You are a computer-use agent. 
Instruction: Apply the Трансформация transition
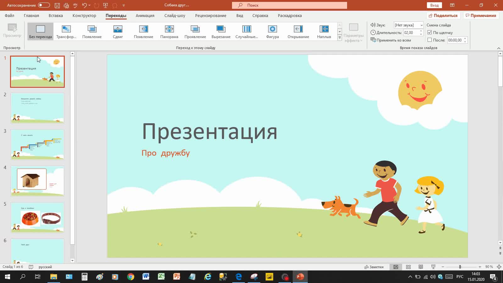coord(66,31)
